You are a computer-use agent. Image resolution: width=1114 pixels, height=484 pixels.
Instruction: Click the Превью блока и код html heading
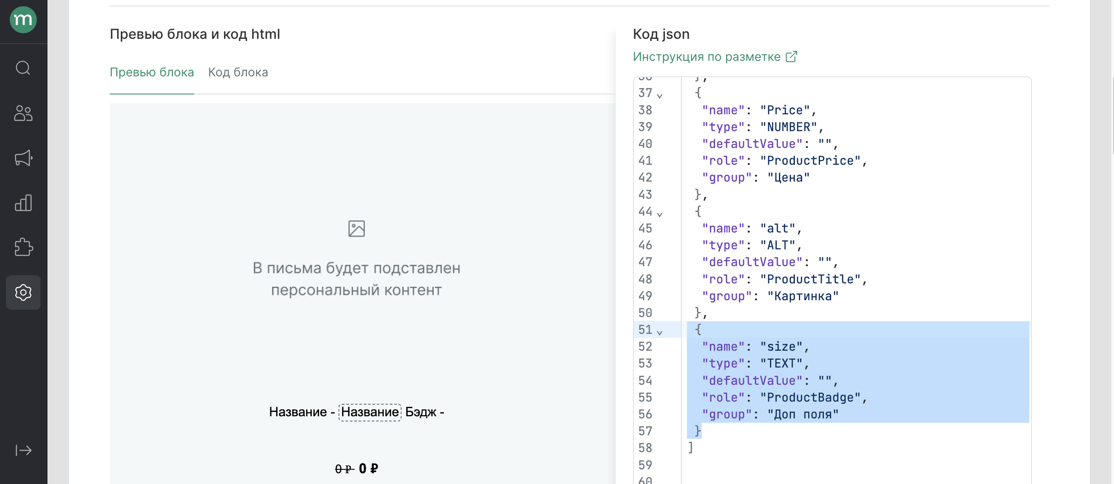click(x=195, y=34)
